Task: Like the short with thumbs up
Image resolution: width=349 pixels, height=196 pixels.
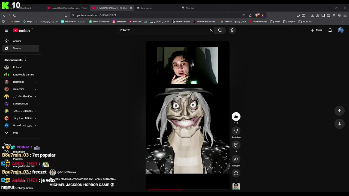Action: tap(236, 117)
